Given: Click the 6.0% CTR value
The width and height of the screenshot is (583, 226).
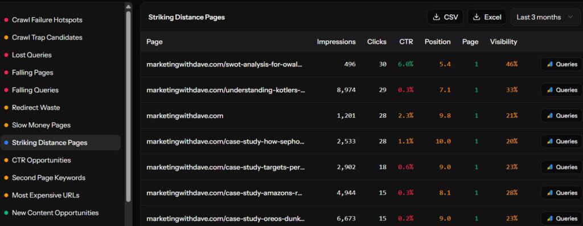Looking at the screenshot, I should [x=405, y=64].
